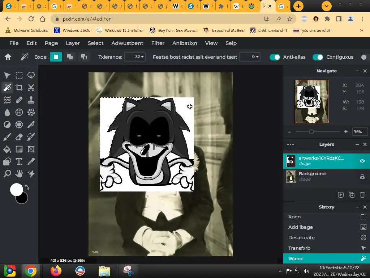The width and height of the screenshot is (370, 278).
Task: Click the white foreground color swatch
Action: coord(17,190)
